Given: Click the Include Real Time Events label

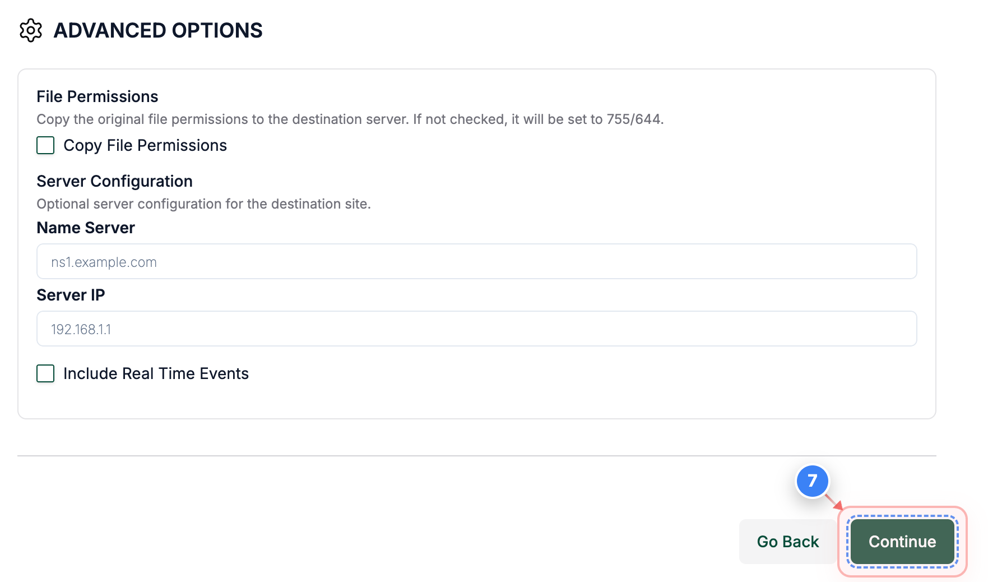Looking at the screenshot, I should point(156,373).
